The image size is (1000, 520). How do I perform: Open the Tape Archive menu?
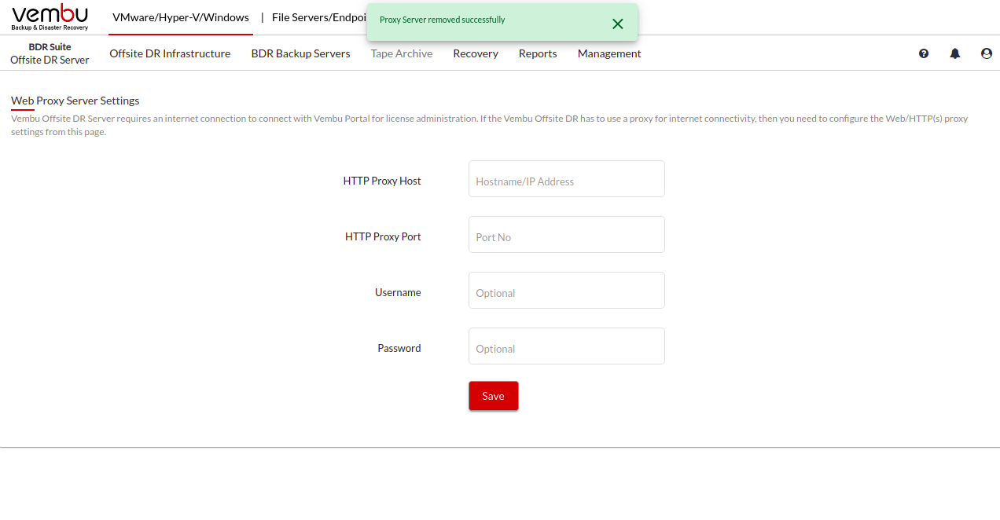coord(402,53)
